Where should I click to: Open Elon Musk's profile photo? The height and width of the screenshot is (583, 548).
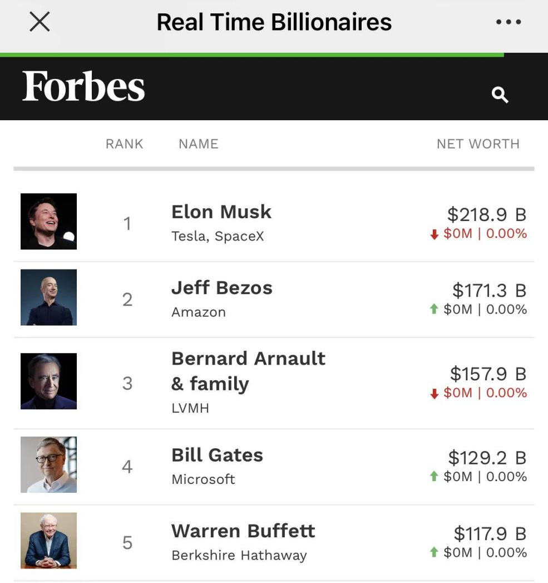click(48, 221)
